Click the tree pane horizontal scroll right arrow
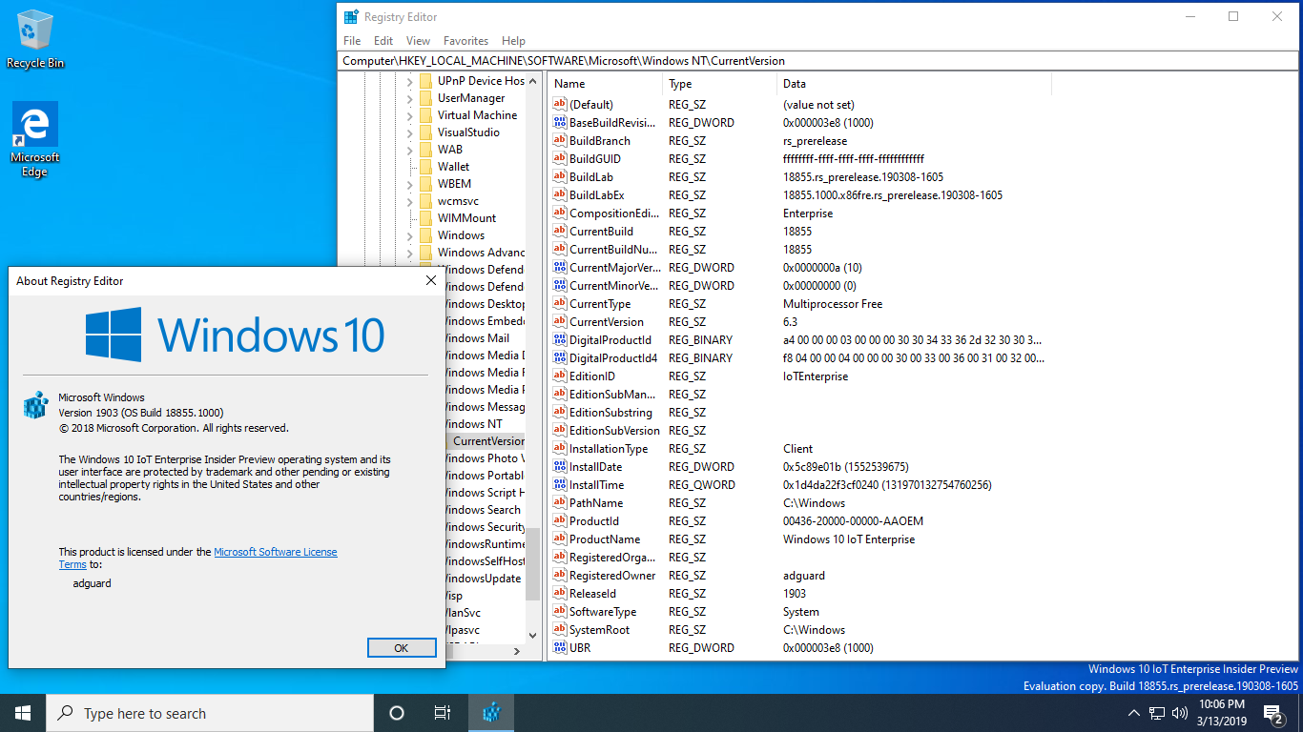Image resolution: width=1303 pixels, height=732 pixels. 518,652
